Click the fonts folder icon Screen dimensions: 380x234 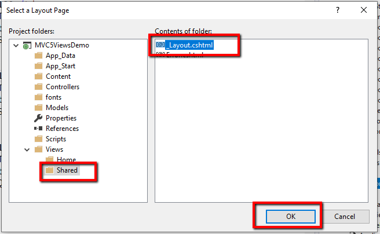[x=39, y=97]
